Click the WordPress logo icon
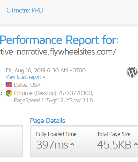 [132, 72]
